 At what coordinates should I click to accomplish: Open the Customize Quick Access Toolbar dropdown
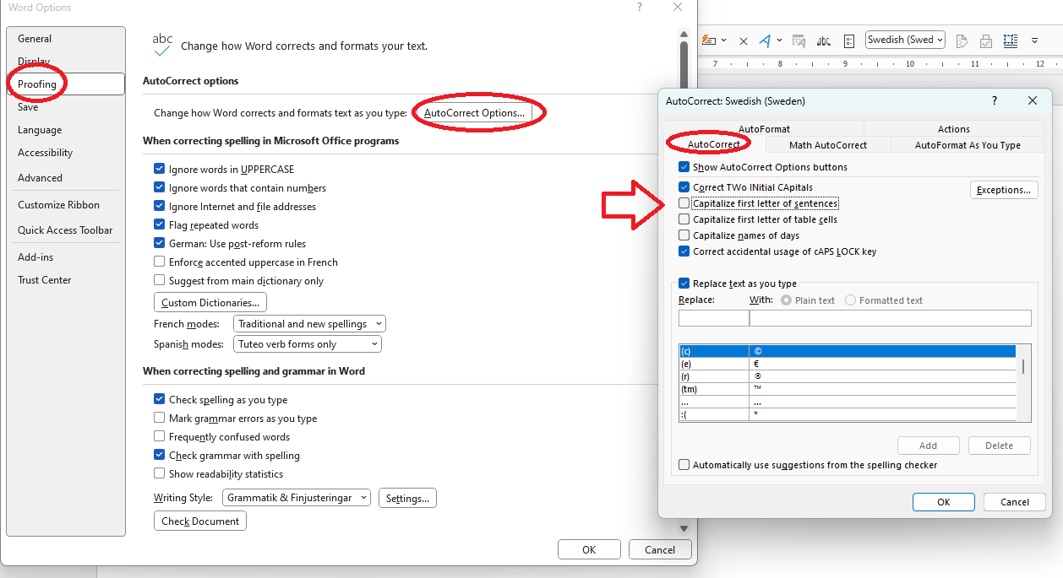coord(1034,41)
